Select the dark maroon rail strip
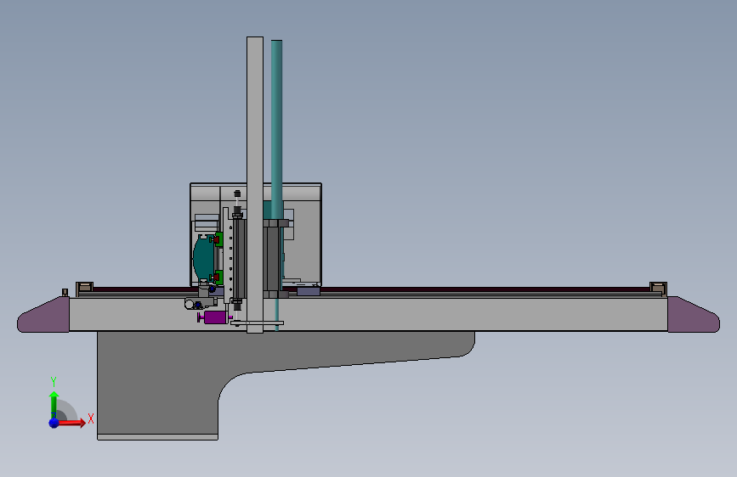737x477 pixels. tap(485, 289)
